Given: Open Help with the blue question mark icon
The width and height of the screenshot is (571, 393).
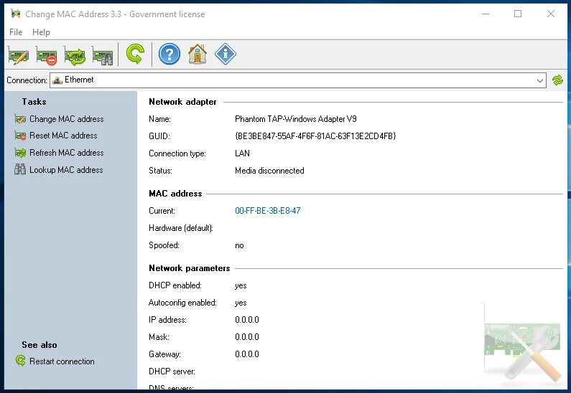Looking at the screenshot, I should (169, 55).
